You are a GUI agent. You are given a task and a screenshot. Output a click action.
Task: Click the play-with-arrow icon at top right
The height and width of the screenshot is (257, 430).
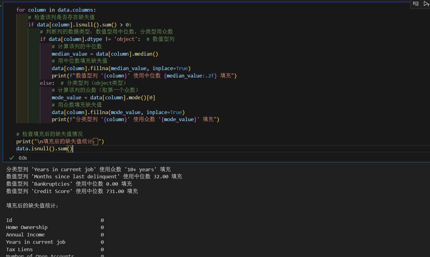tap(425, 4)
